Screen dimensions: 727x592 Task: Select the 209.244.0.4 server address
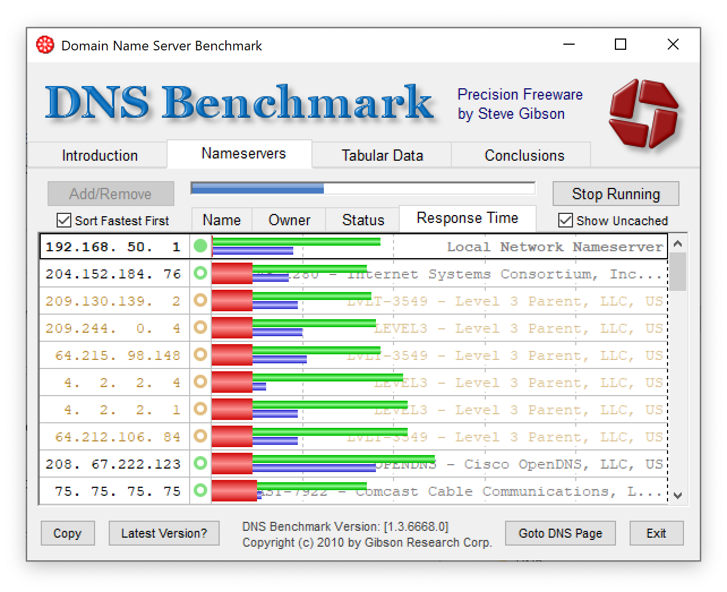(x=113, y=328)
